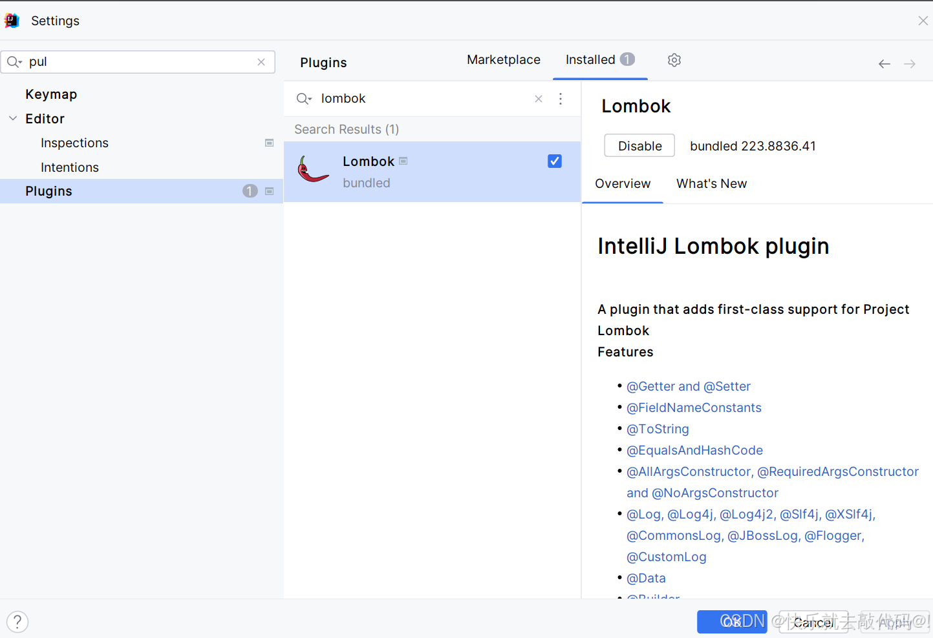The height and width of the screenshot is (638, 933).
Task: Click project-level icon next to Plugins
Action: click(x=270, y=191)
